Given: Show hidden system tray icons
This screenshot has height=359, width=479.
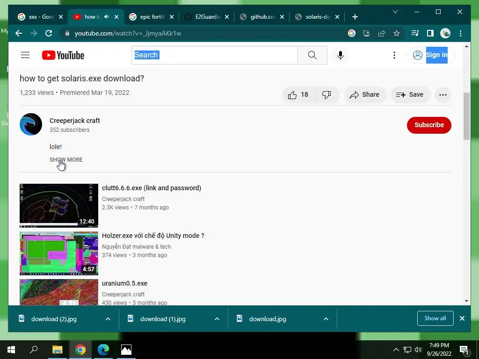Looking at the screenshot, I should (x=396, y=350).
